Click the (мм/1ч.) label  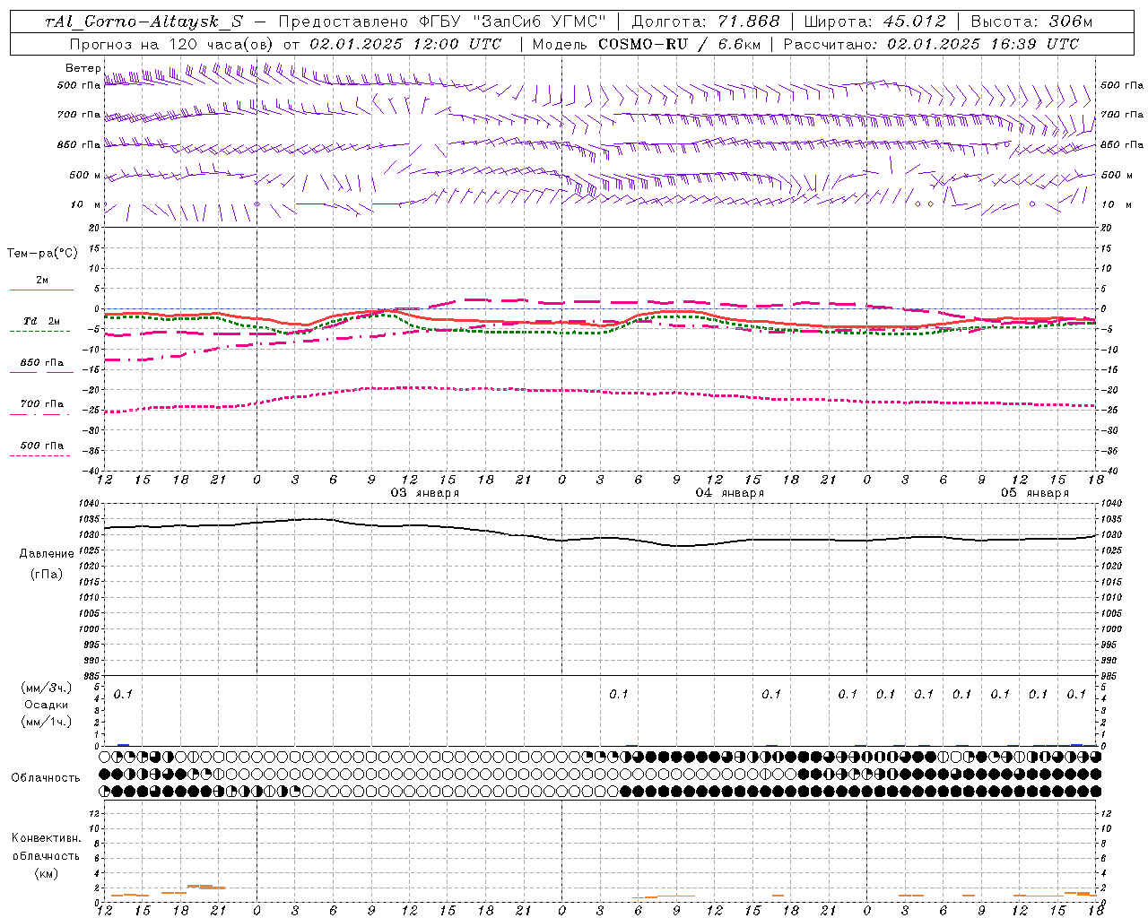click(x=47, y=722)
